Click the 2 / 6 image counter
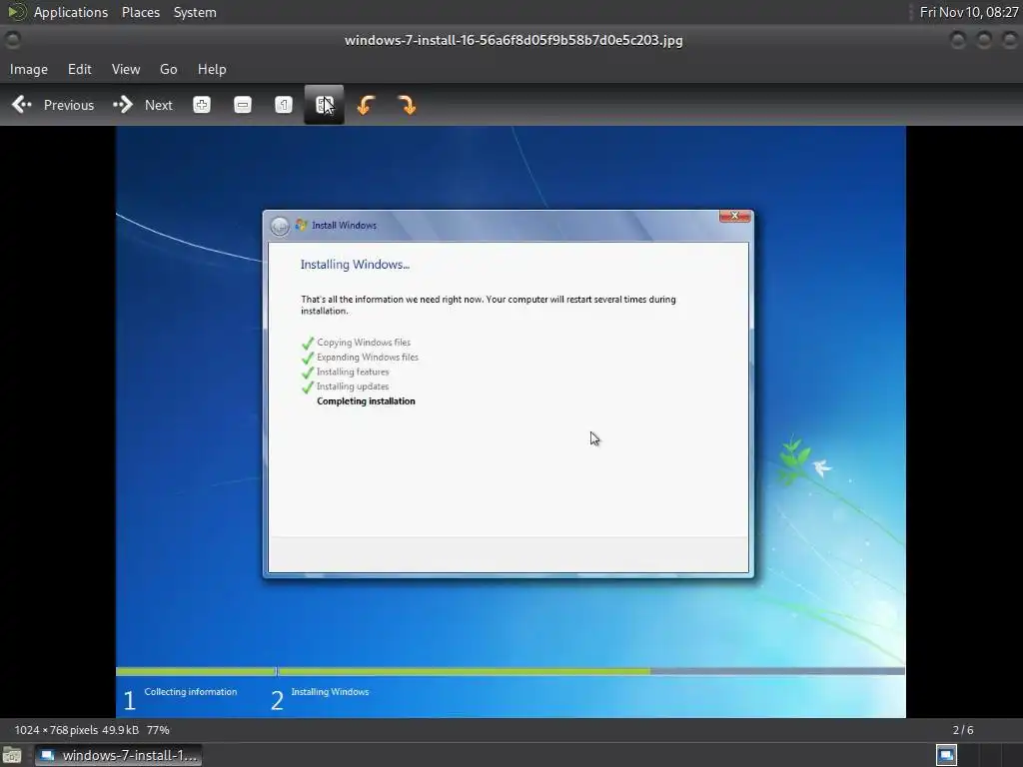The height and width of the screenshot is (767, 1023). coord(963,730)
